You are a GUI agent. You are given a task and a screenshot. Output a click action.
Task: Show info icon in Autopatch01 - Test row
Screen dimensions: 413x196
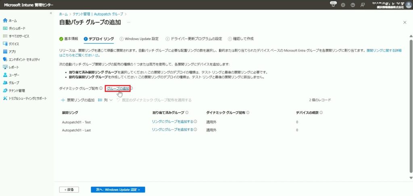pyautogui.click(x=196, y=122)
